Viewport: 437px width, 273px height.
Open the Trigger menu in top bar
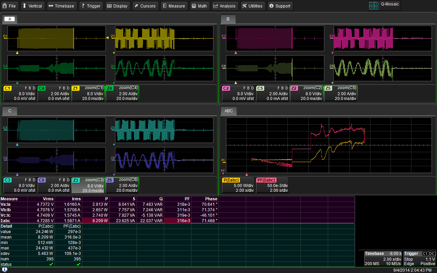(x=91, y=6)
